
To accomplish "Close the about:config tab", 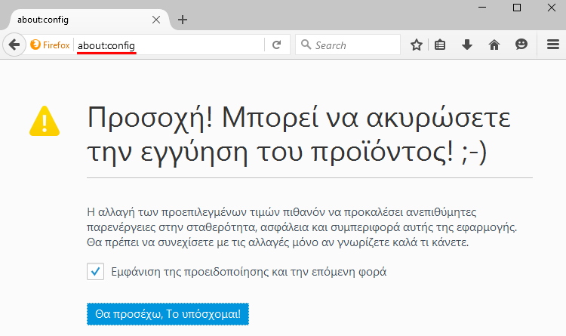I will pos(156,20).
